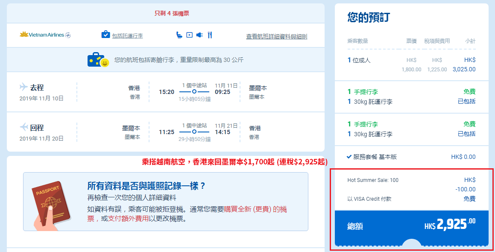Click the return 回程 airplane icon
Viewport: 495px width, 252px height.
(24, 127)
